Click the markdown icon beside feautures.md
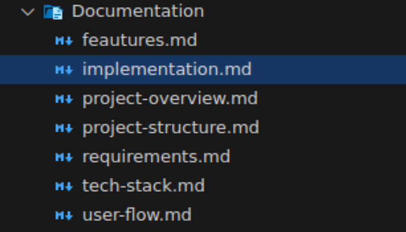The height and width of the screenshot is (232, 406). coord(64,41)
